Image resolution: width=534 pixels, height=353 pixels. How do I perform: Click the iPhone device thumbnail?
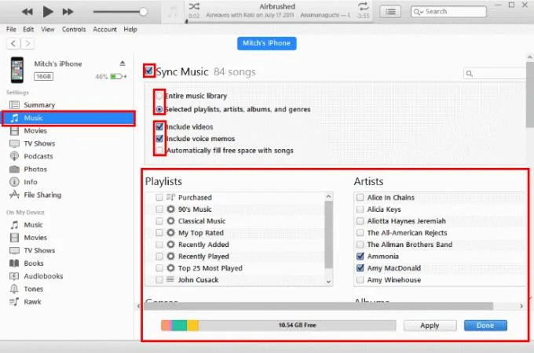tap(17, 70)
